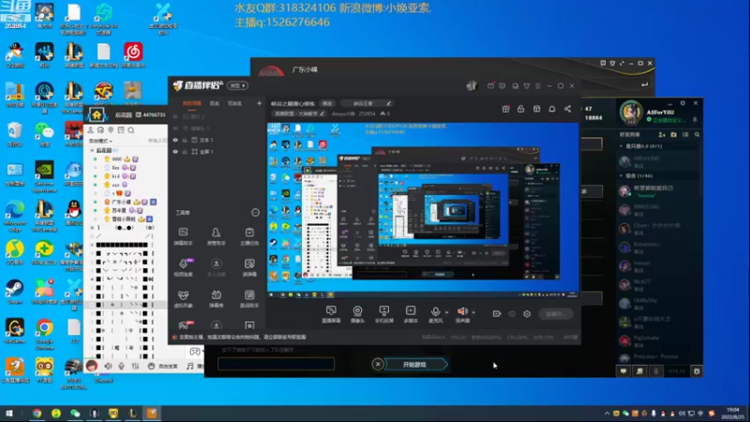750x422 pixels.
Task: Toggle visibility of 摄像头 1 source
Action: tap(175, 128)
